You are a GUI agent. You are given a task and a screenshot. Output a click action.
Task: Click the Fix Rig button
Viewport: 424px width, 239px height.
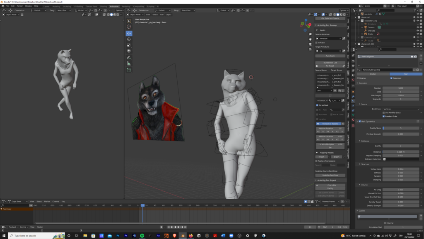tap(330, 188)
